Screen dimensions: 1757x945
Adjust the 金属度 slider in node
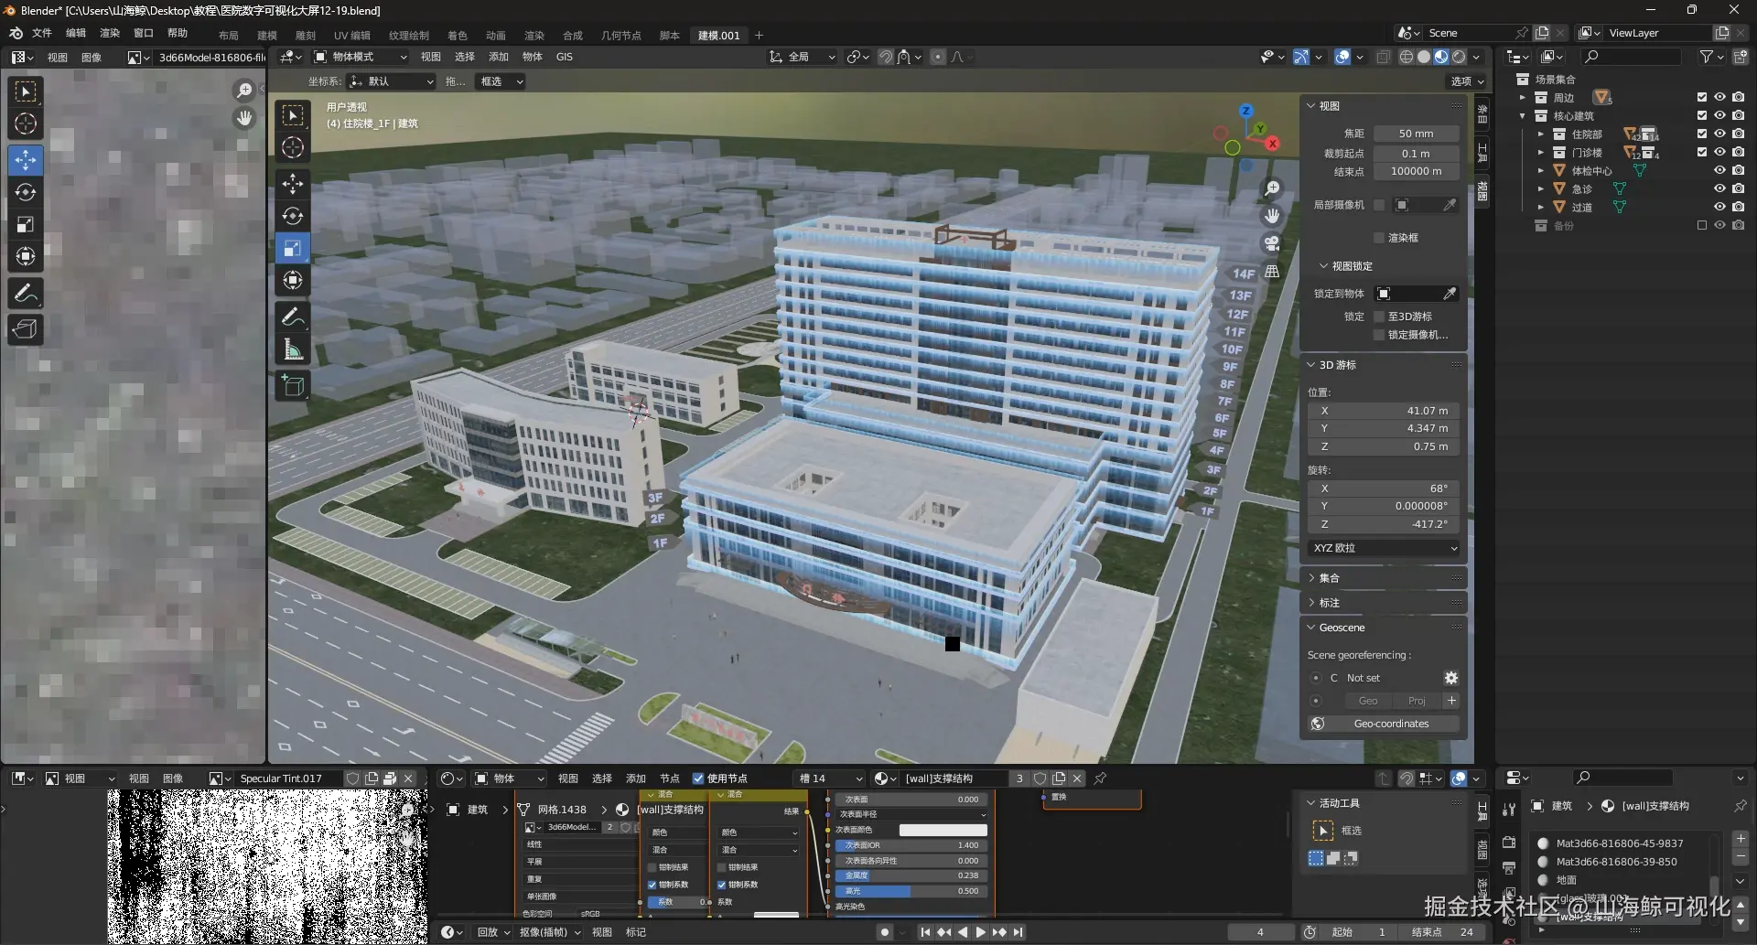[x=911, y=875]
